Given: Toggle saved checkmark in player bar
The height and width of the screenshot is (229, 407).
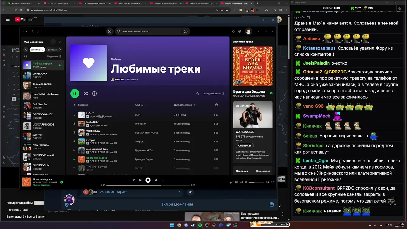Looking at the screenshot, I should point(62,182).
